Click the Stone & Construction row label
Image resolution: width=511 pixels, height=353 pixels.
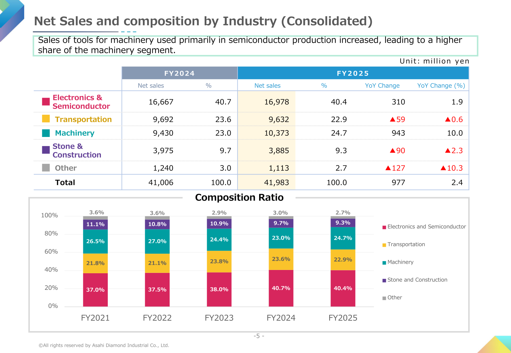click(x=77, y=151)
